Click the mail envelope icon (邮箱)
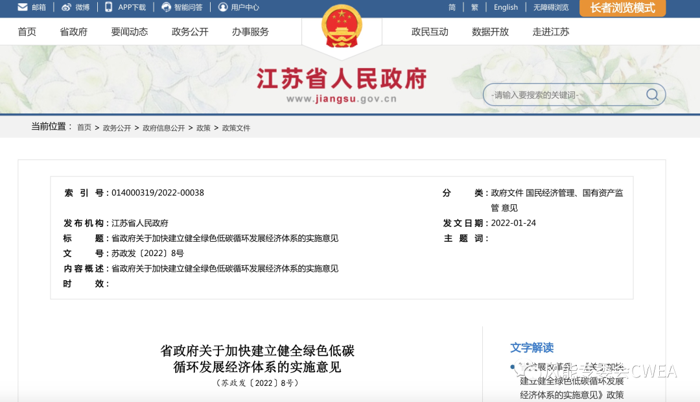This screenshot has width=700, height=402. click(23, 7)
